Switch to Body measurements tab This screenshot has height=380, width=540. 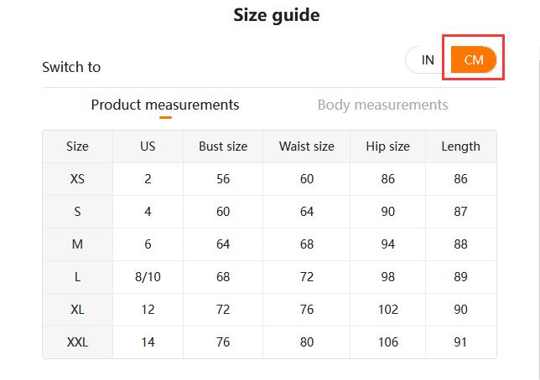point(382,105)
